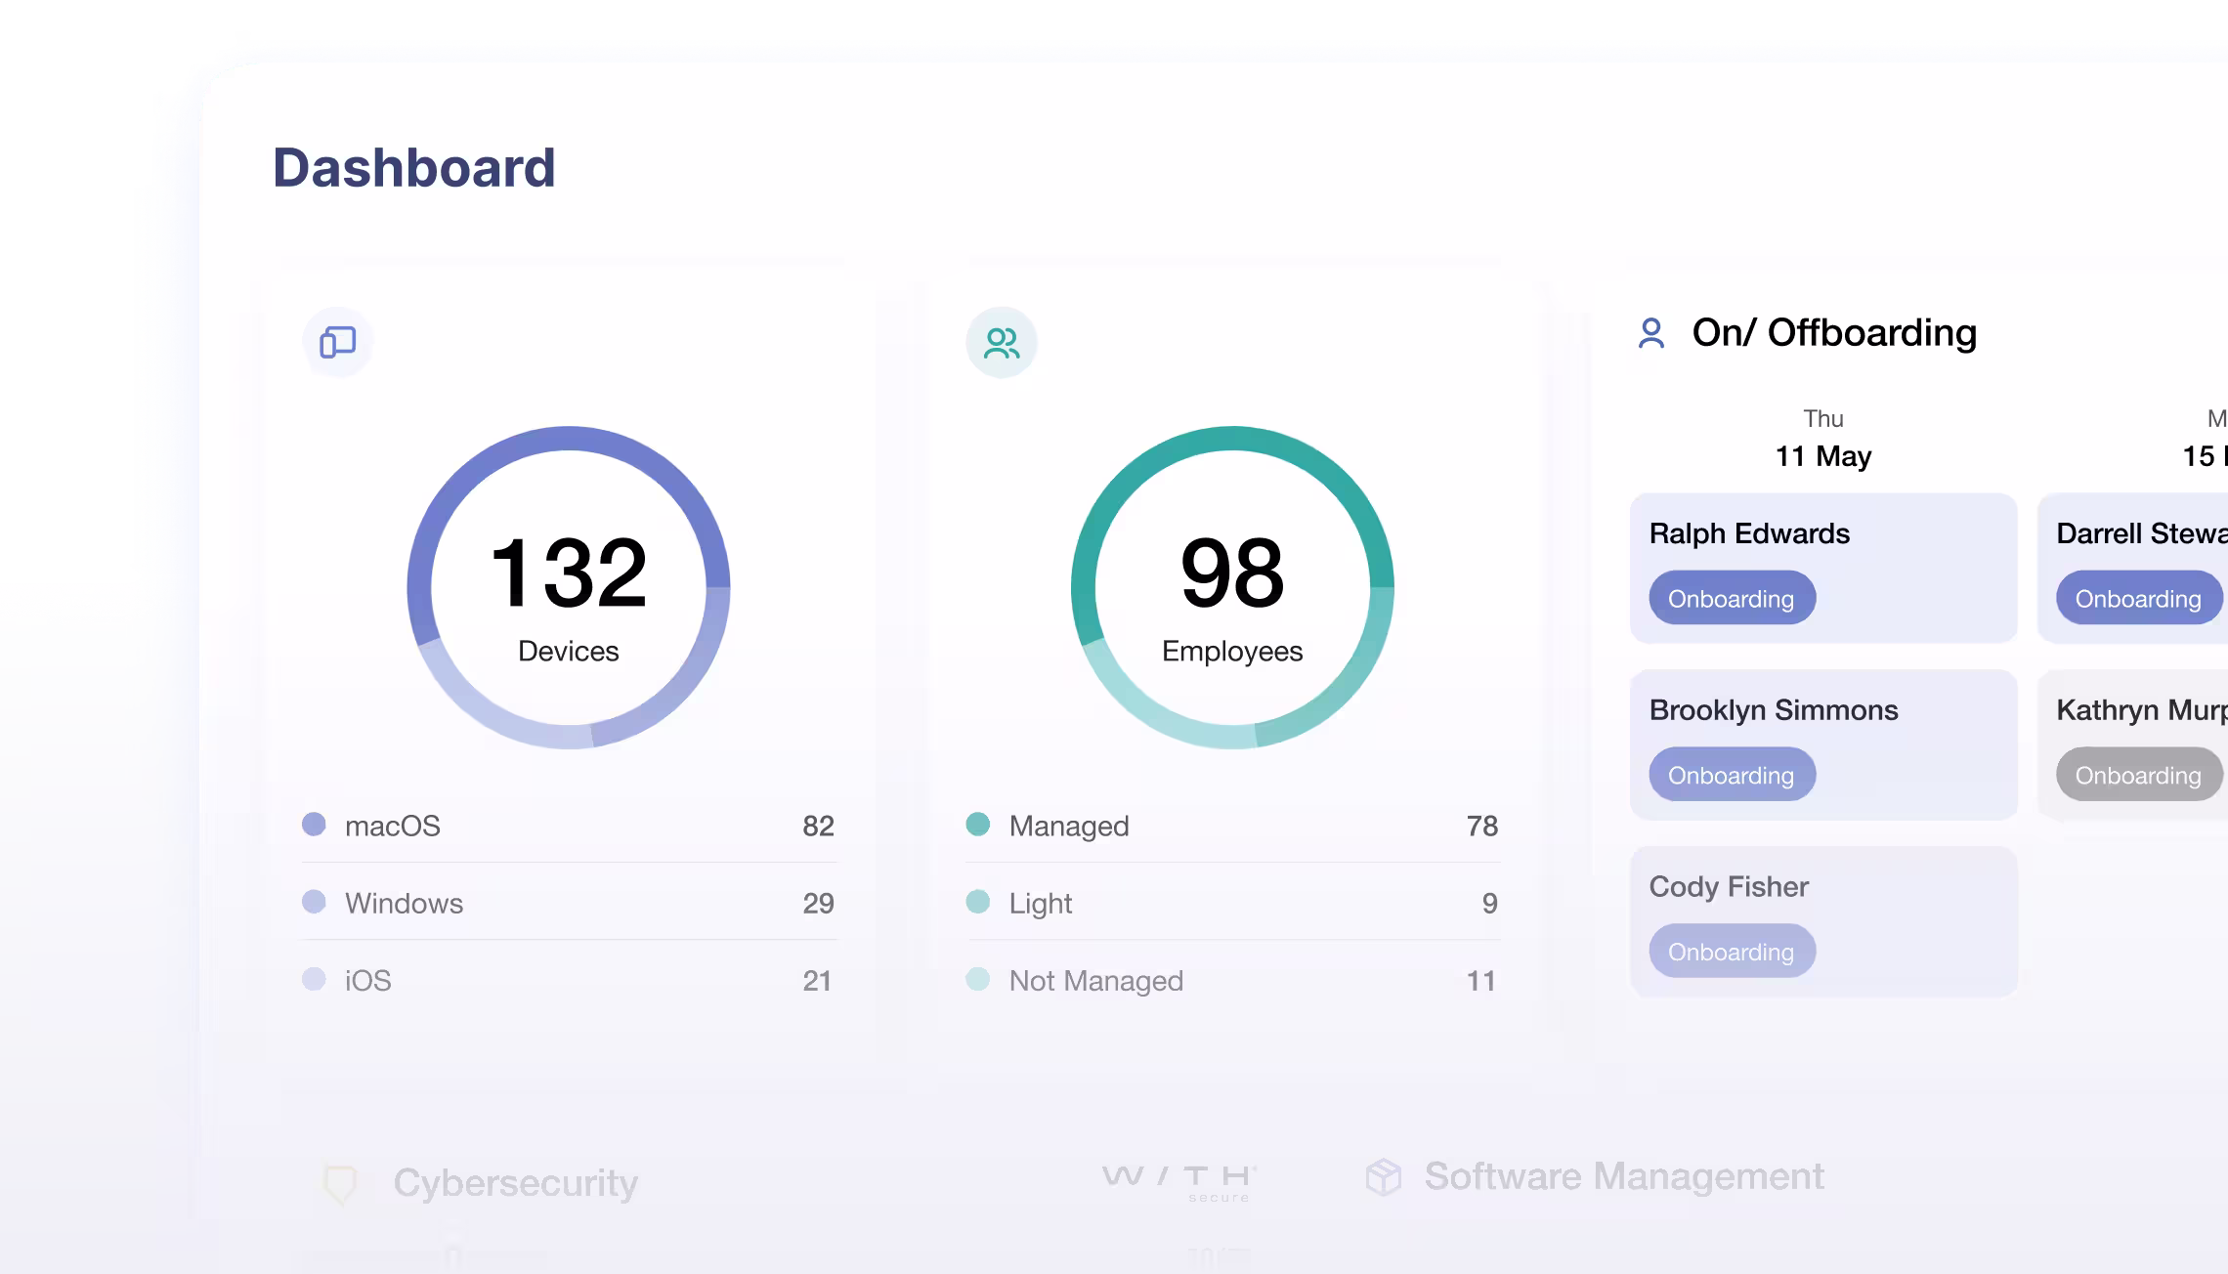Open the Ralph Edwards card
Screen dimensions: 2228x1274
pos(1823,569)
